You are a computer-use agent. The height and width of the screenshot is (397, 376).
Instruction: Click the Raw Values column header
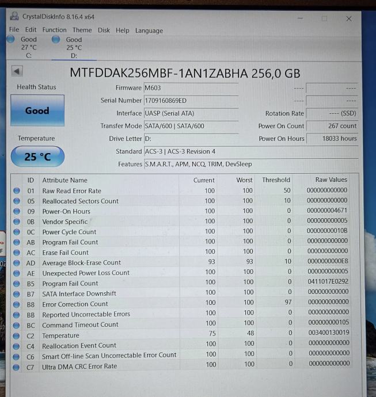tap(331, 180)
